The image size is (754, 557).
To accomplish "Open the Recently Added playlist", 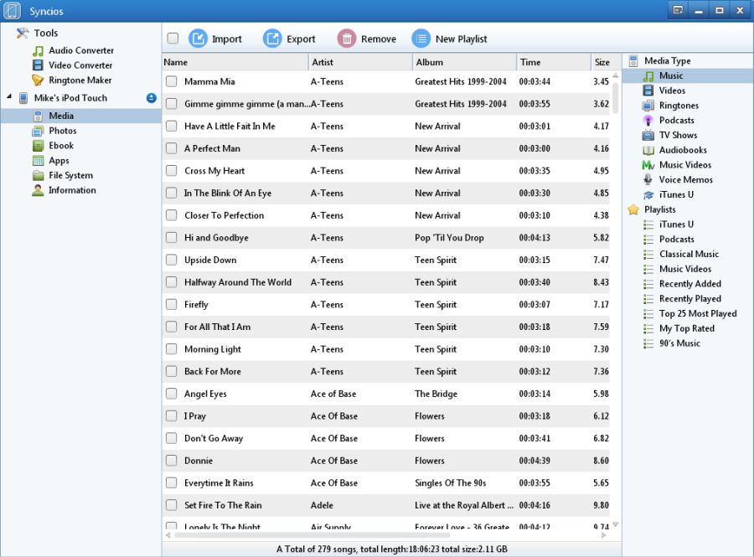I will pos(690,284).
